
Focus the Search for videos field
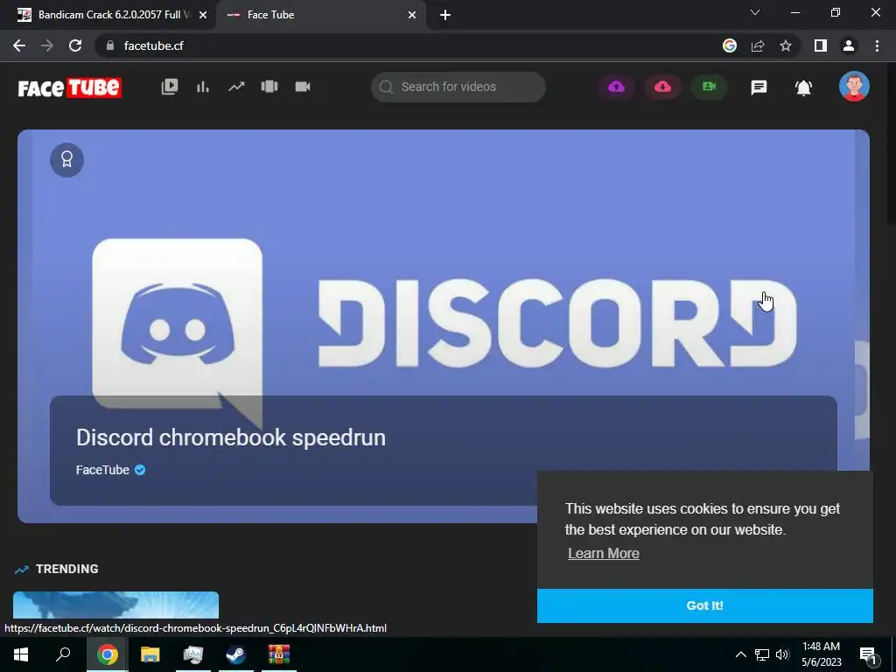click(x=458, y=87)
